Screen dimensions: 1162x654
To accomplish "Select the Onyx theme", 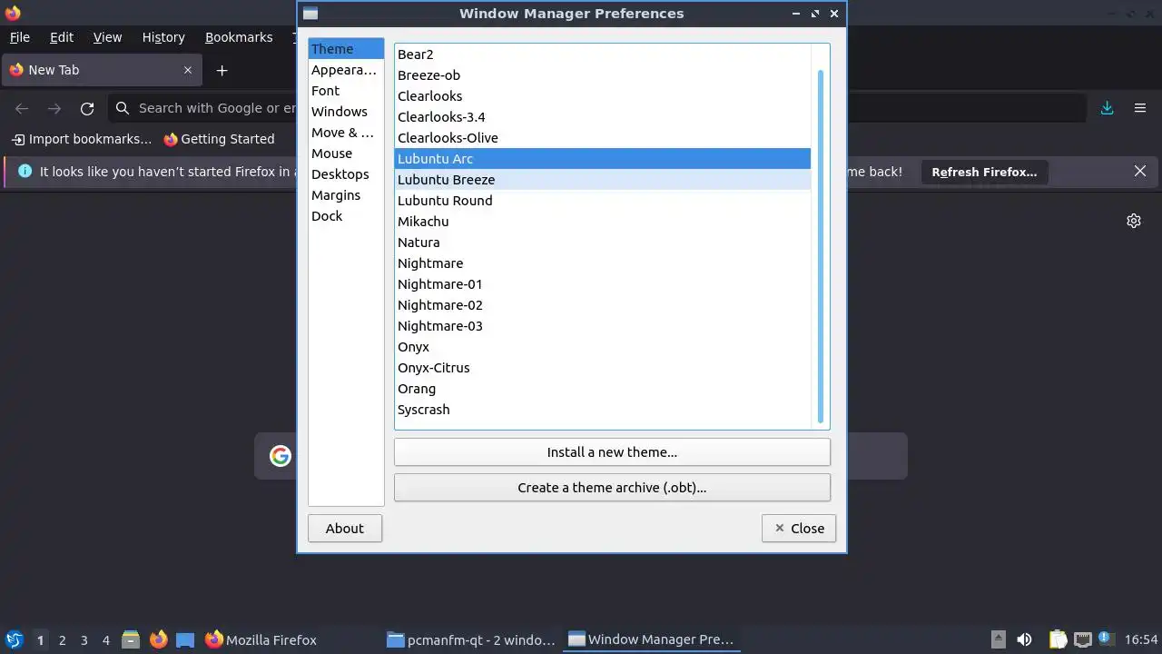I will pyautogui.click(x=603, y=347).
